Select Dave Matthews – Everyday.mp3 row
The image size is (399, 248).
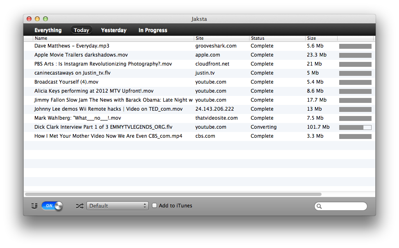coord(199,46)
